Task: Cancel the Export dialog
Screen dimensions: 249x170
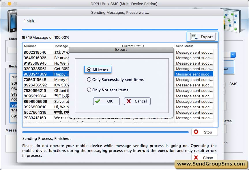Action: click(x=137, y=101)
